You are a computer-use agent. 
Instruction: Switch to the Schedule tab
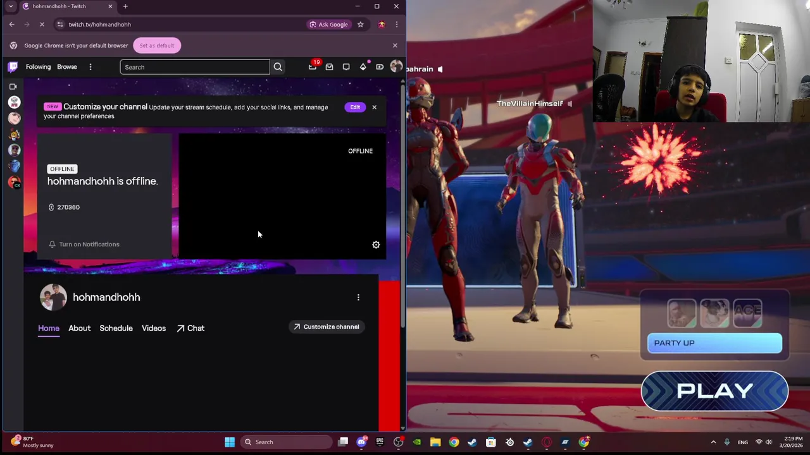116,328
